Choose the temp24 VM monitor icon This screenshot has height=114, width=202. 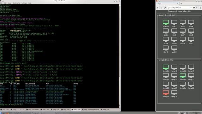tap(166, 84)
